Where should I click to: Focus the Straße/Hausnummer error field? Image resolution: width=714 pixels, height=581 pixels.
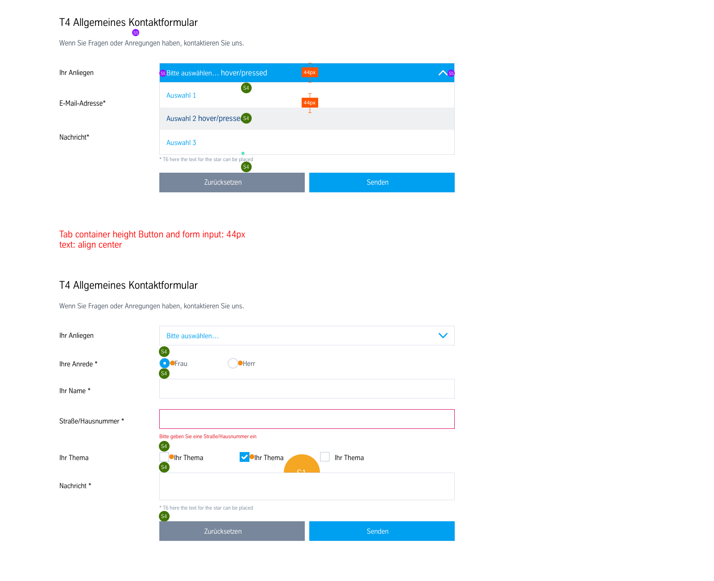[307, 419]
